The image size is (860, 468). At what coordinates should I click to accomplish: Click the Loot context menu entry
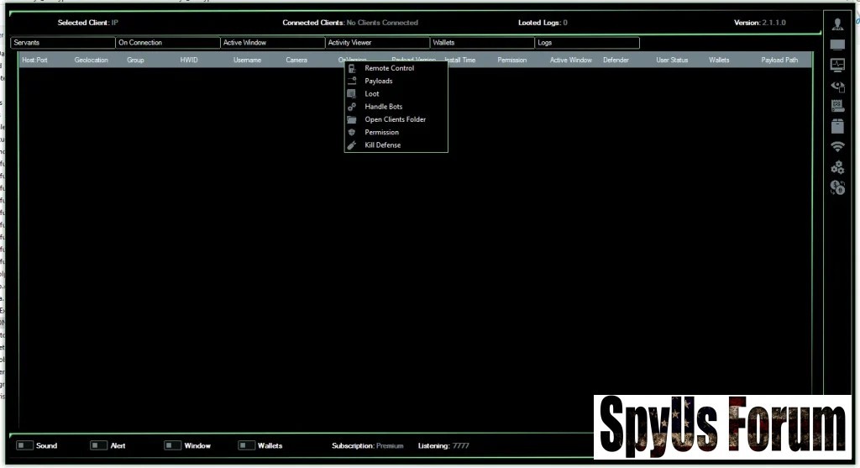pos(372,94)
